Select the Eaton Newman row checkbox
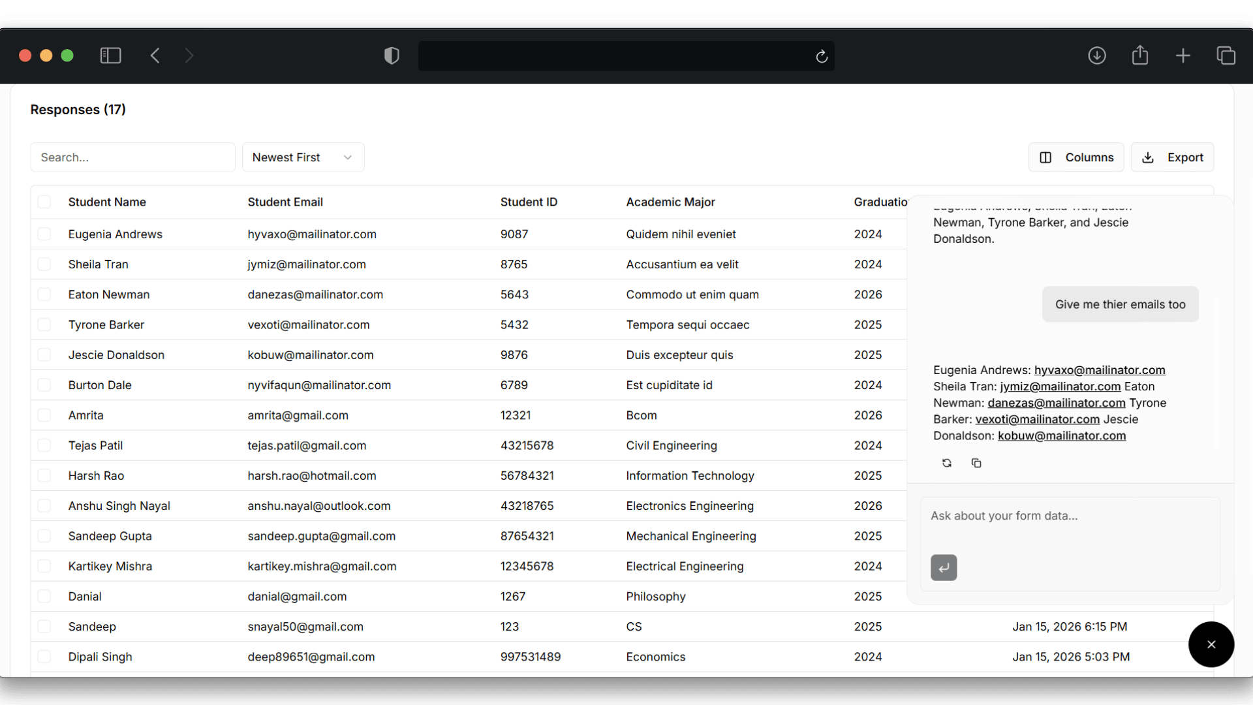The image size is (1253, 705). 44,294
